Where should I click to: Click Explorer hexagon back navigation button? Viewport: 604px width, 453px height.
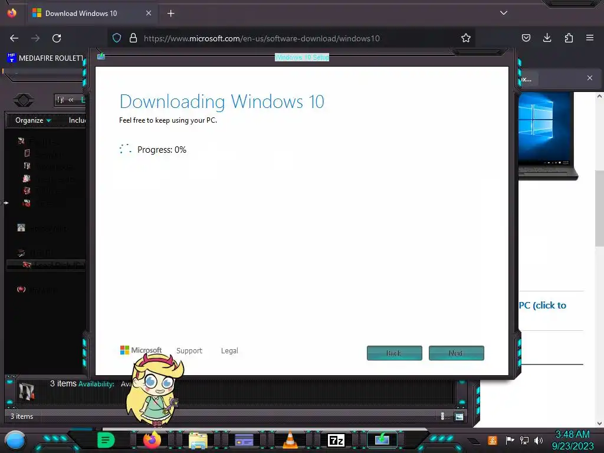pos(24,100)
